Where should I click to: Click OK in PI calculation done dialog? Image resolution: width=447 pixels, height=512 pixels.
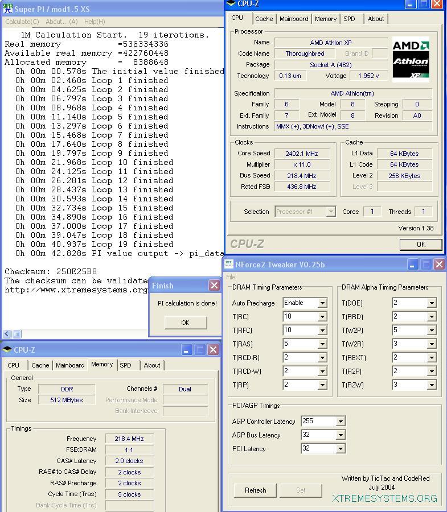(185, 323)
